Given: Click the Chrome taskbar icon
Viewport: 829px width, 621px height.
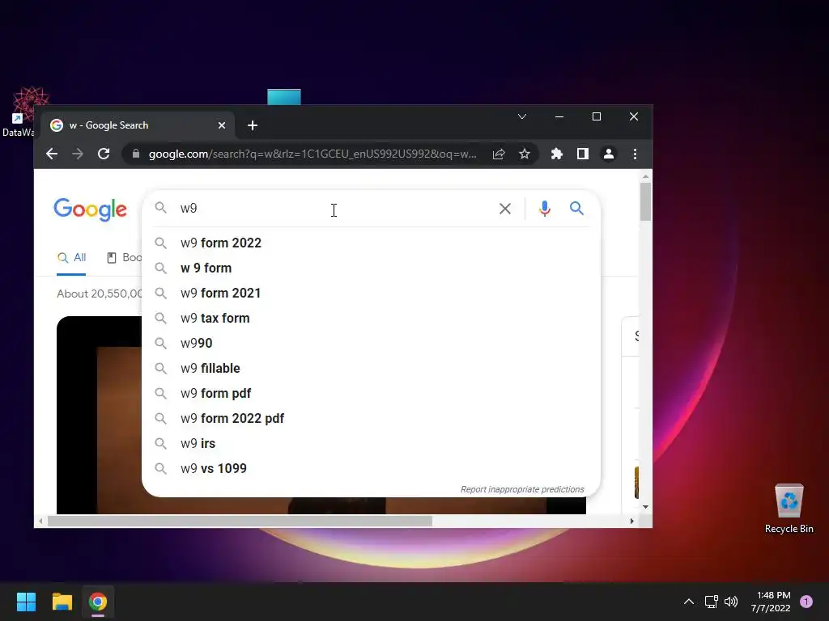Looking at the screenshot, I should click(98, 602).
